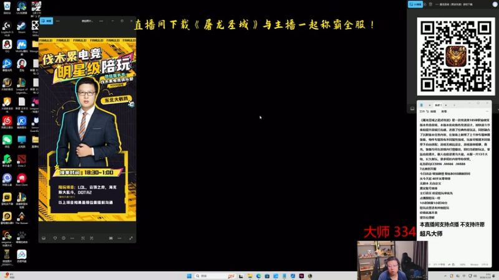Launch NetEase Cloud Music red icon
The width and height of the screenshot is (499, 280).
point(7,122)
